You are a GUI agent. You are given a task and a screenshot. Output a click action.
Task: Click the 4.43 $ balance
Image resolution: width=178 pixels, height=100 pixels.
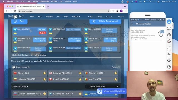click(91, 16)
